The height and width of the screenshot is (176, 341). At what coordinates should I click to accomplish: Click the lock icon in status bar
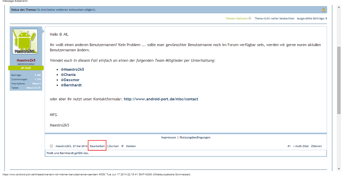pos(323,10)
